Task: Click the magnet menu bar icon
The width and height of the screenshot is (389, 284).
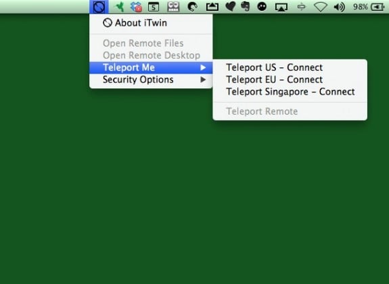Action: pos(193,7)
